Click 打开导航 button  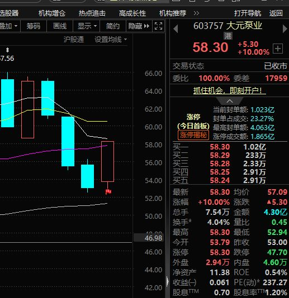point(248,13)
